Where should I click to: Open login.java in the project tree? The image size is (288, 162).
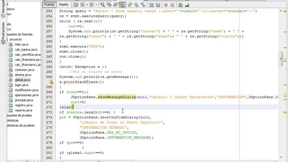(x=22, y=85)
